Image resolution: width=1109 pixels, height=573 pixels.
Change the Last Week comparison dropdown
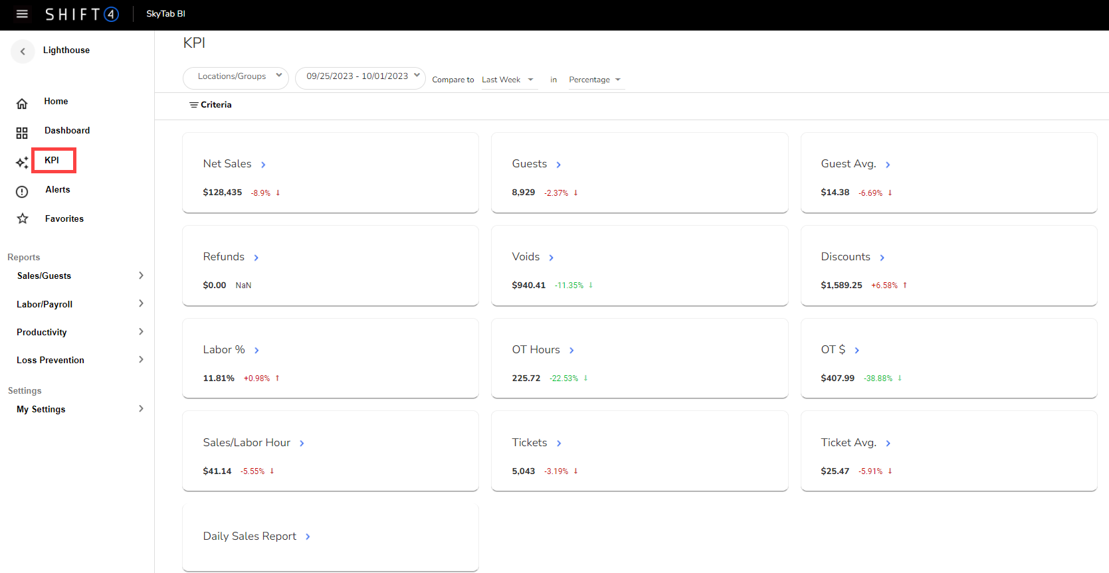[508, 80]
